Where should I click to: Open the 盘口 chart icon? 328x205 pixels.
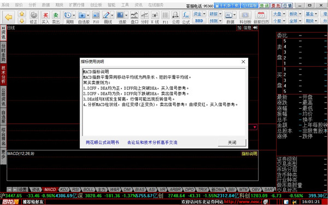point(134,15)
